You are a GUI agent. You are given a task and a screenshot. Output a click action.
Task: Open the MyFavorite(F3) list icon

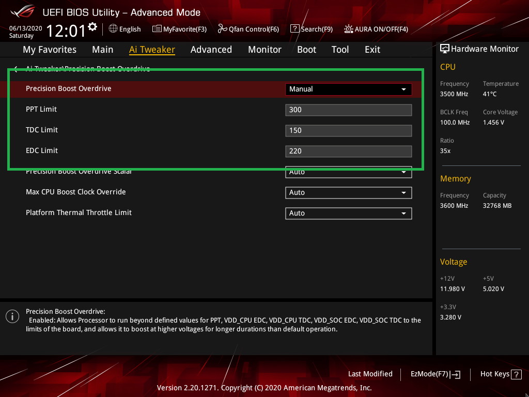(x=157, y=29)
